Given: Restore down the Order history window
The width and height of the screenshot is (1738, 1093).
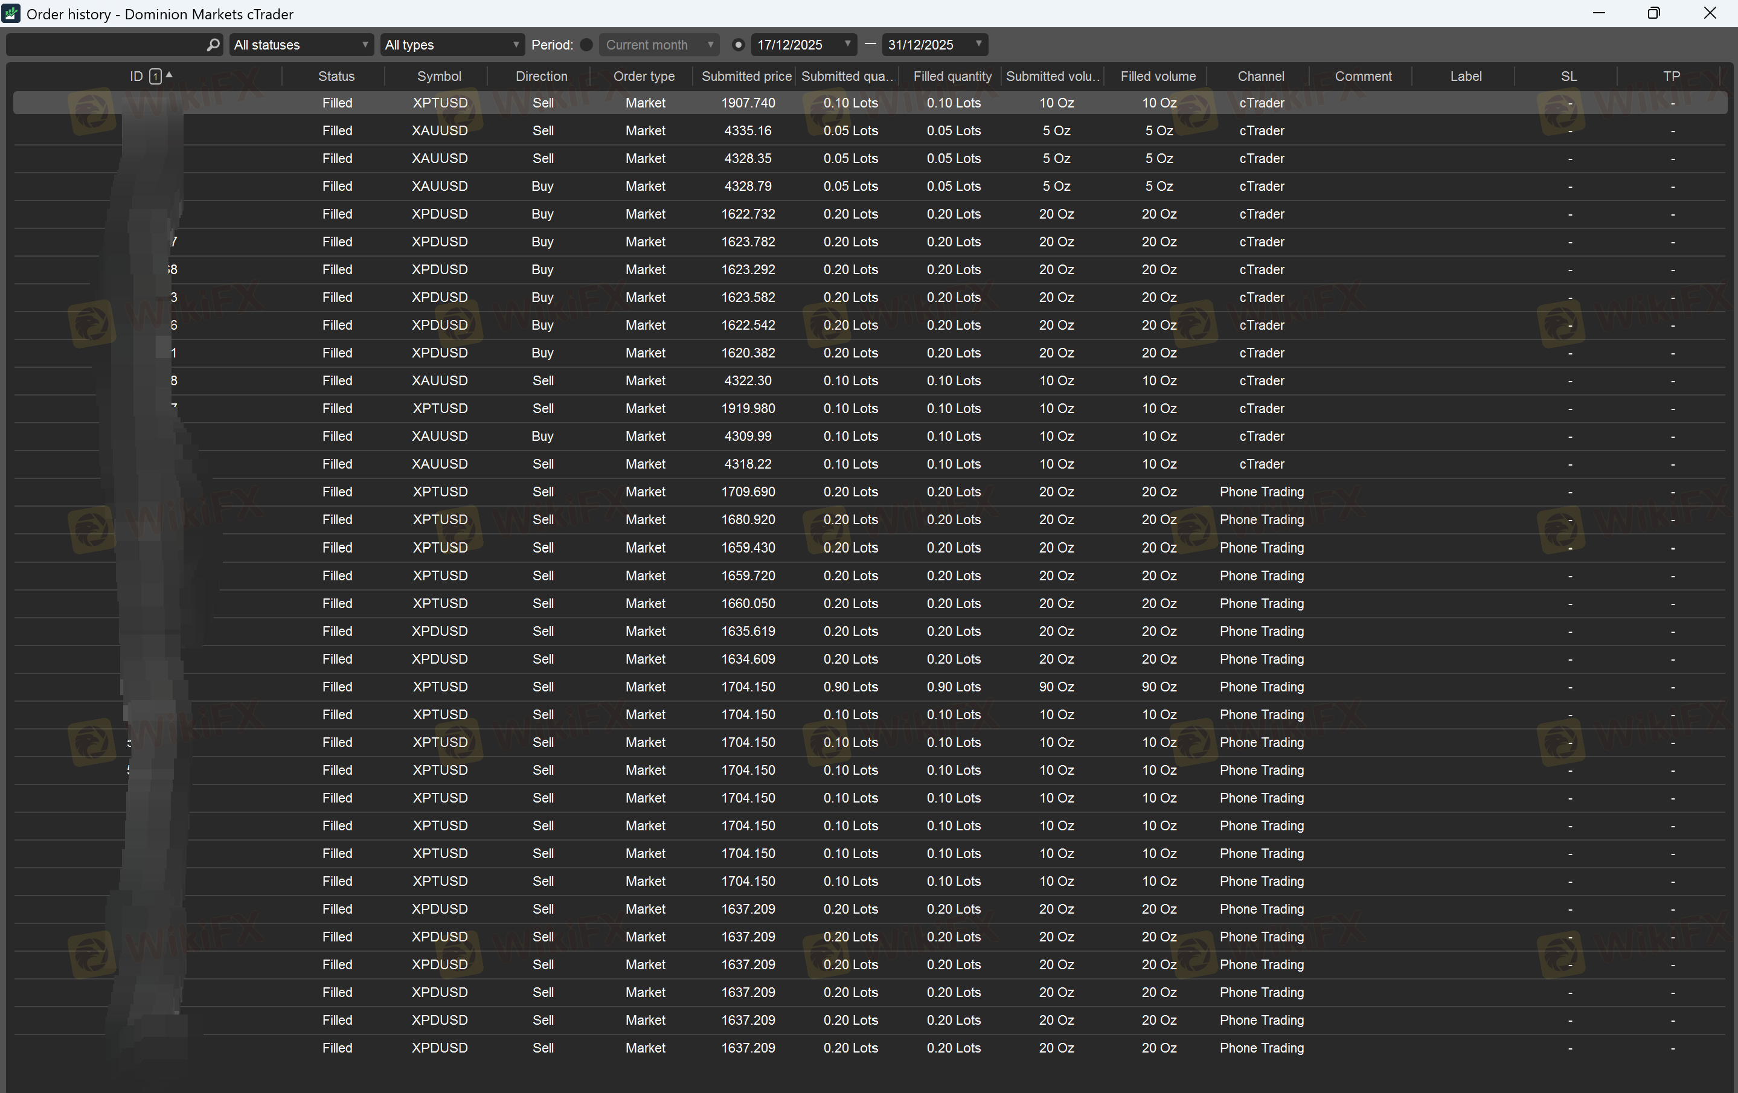Looking at the screenshot, I should [1653, 13].
